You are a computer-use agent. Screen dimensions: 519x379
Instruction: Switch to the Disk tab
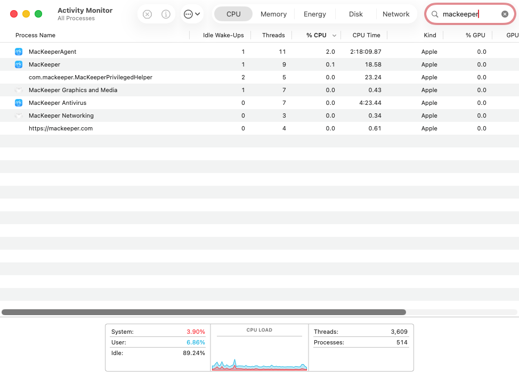click(356, 14)
